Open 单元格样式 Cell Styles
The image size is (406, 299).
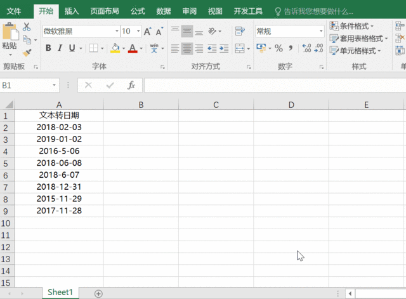coord(355,51)
